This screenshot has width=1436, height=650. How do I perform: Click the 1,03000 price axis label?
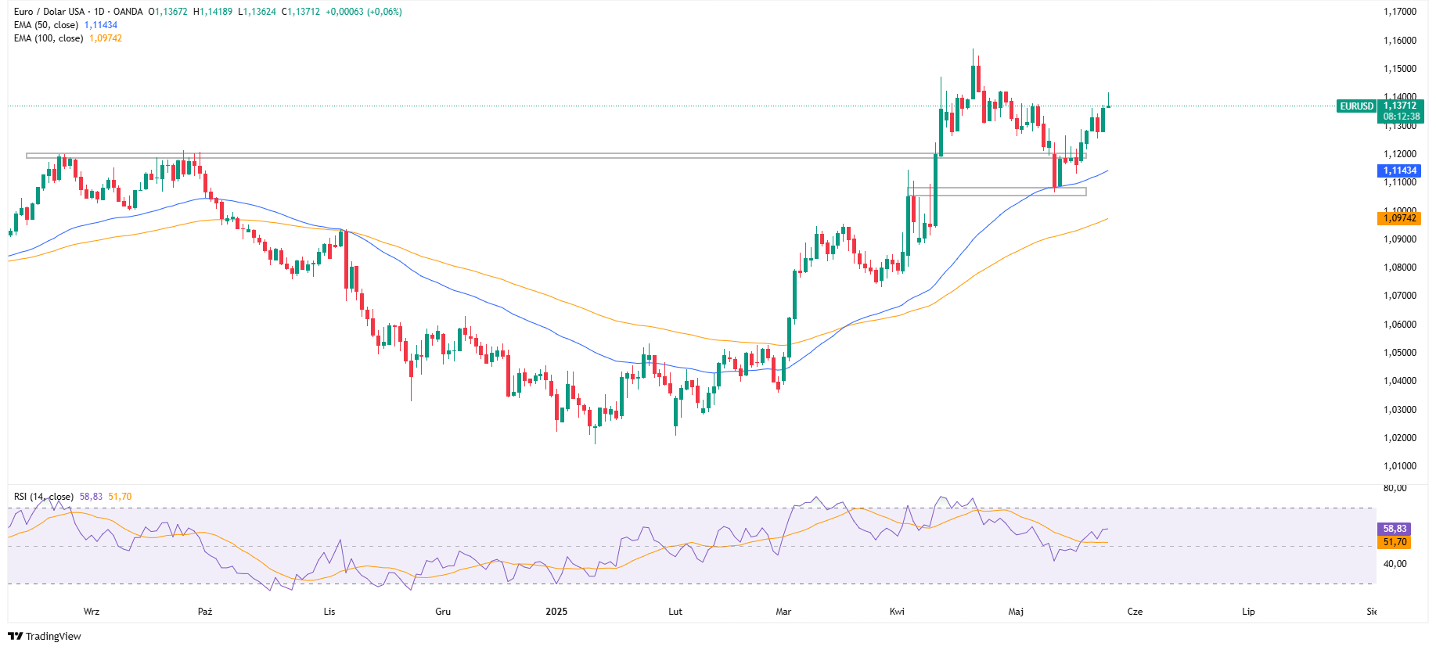tap(1400, 410)
